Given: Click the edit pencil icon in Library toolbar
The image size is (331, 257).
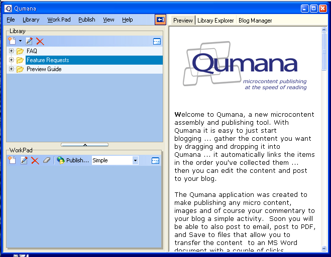Looking at the screenshot, I should point(29,41).
